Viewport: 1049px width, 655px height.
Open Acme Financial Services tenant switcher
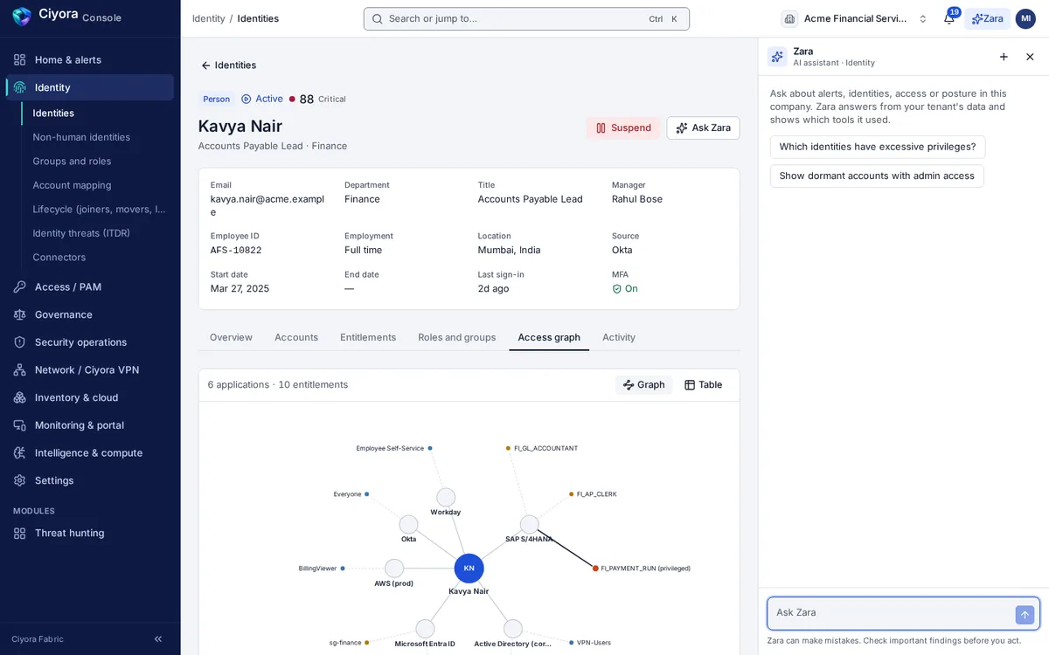coord(855,18)
